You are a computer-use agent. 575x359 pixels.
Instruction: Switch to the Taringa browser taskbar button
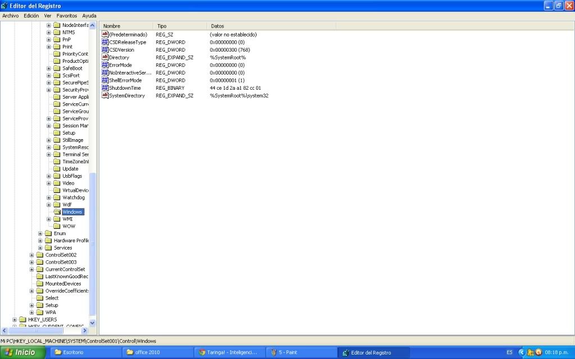(229, 352)
